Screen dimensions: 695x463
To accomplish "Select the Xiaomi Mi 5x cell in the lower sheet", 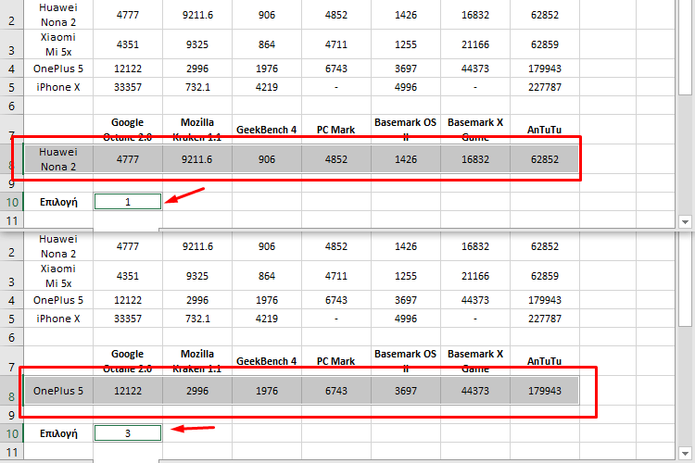I will 58,276.
